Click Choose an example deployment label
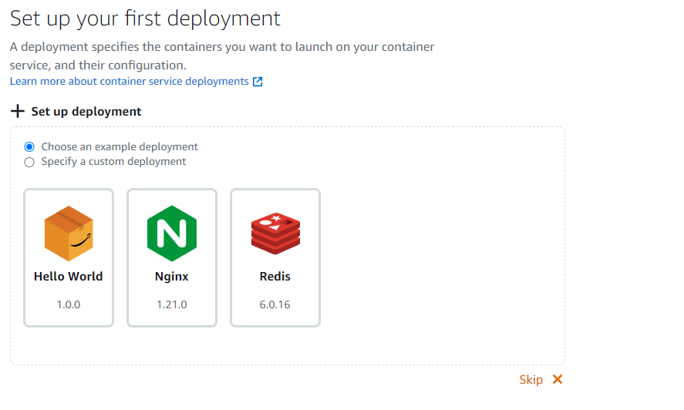This screenshot has height=410, width=684. [x=120, y=146]
